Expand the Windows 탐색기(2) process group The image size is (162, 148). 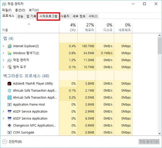click(4, 53)
